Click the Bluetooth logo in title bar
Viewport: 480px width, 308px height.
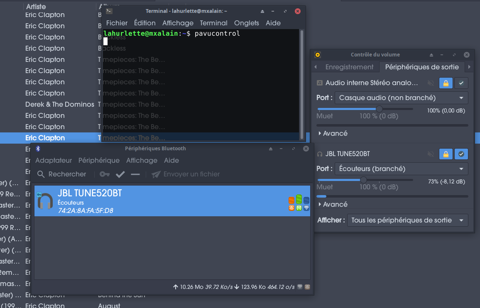pyautogui.click(x=38, y=149)
